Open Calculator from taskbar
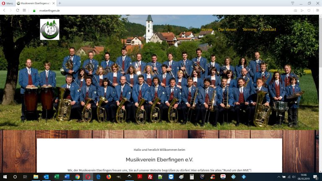The image size is (322, 181). pos(192,177)
